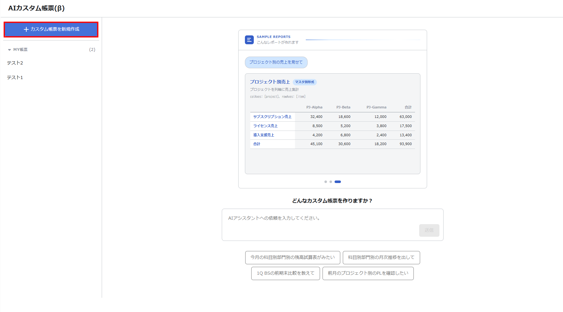Go to the first carousel slide dot

pos(325,182)
